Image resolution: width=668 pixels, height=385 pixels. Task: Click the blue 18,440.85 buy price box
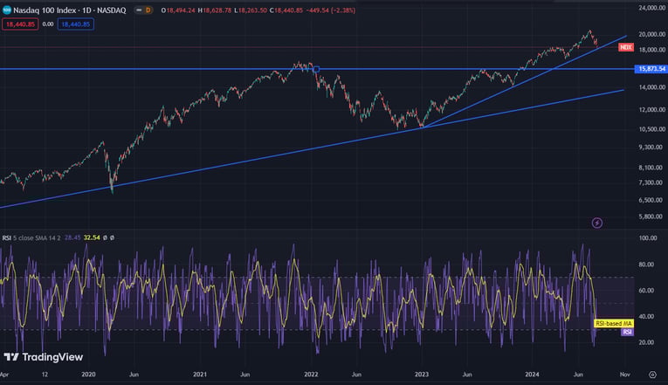point(76,24)
